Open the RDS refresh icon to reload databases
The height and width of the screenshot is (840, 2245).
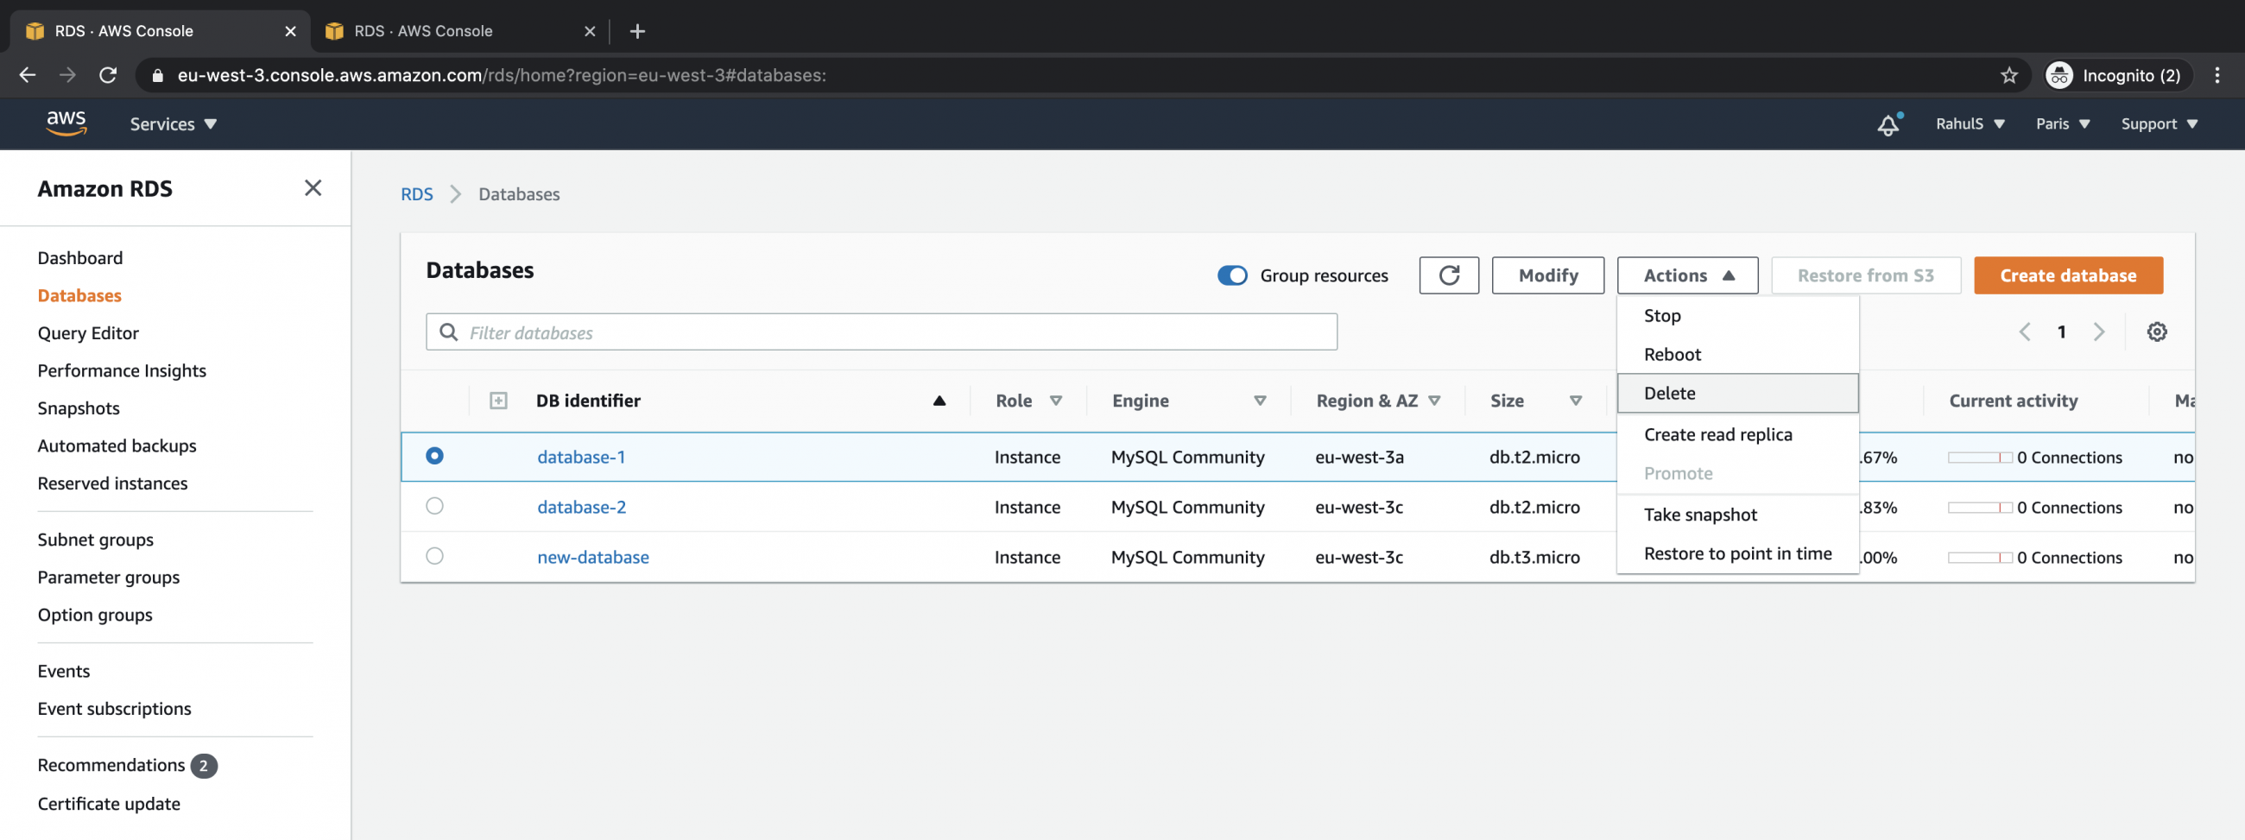1448,275
